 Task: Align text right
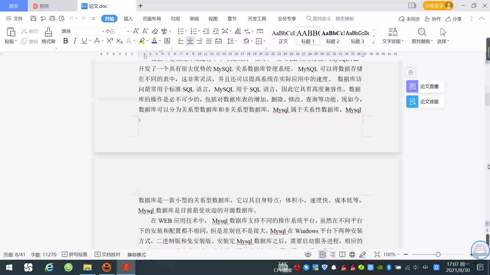[x=199, y=41]
